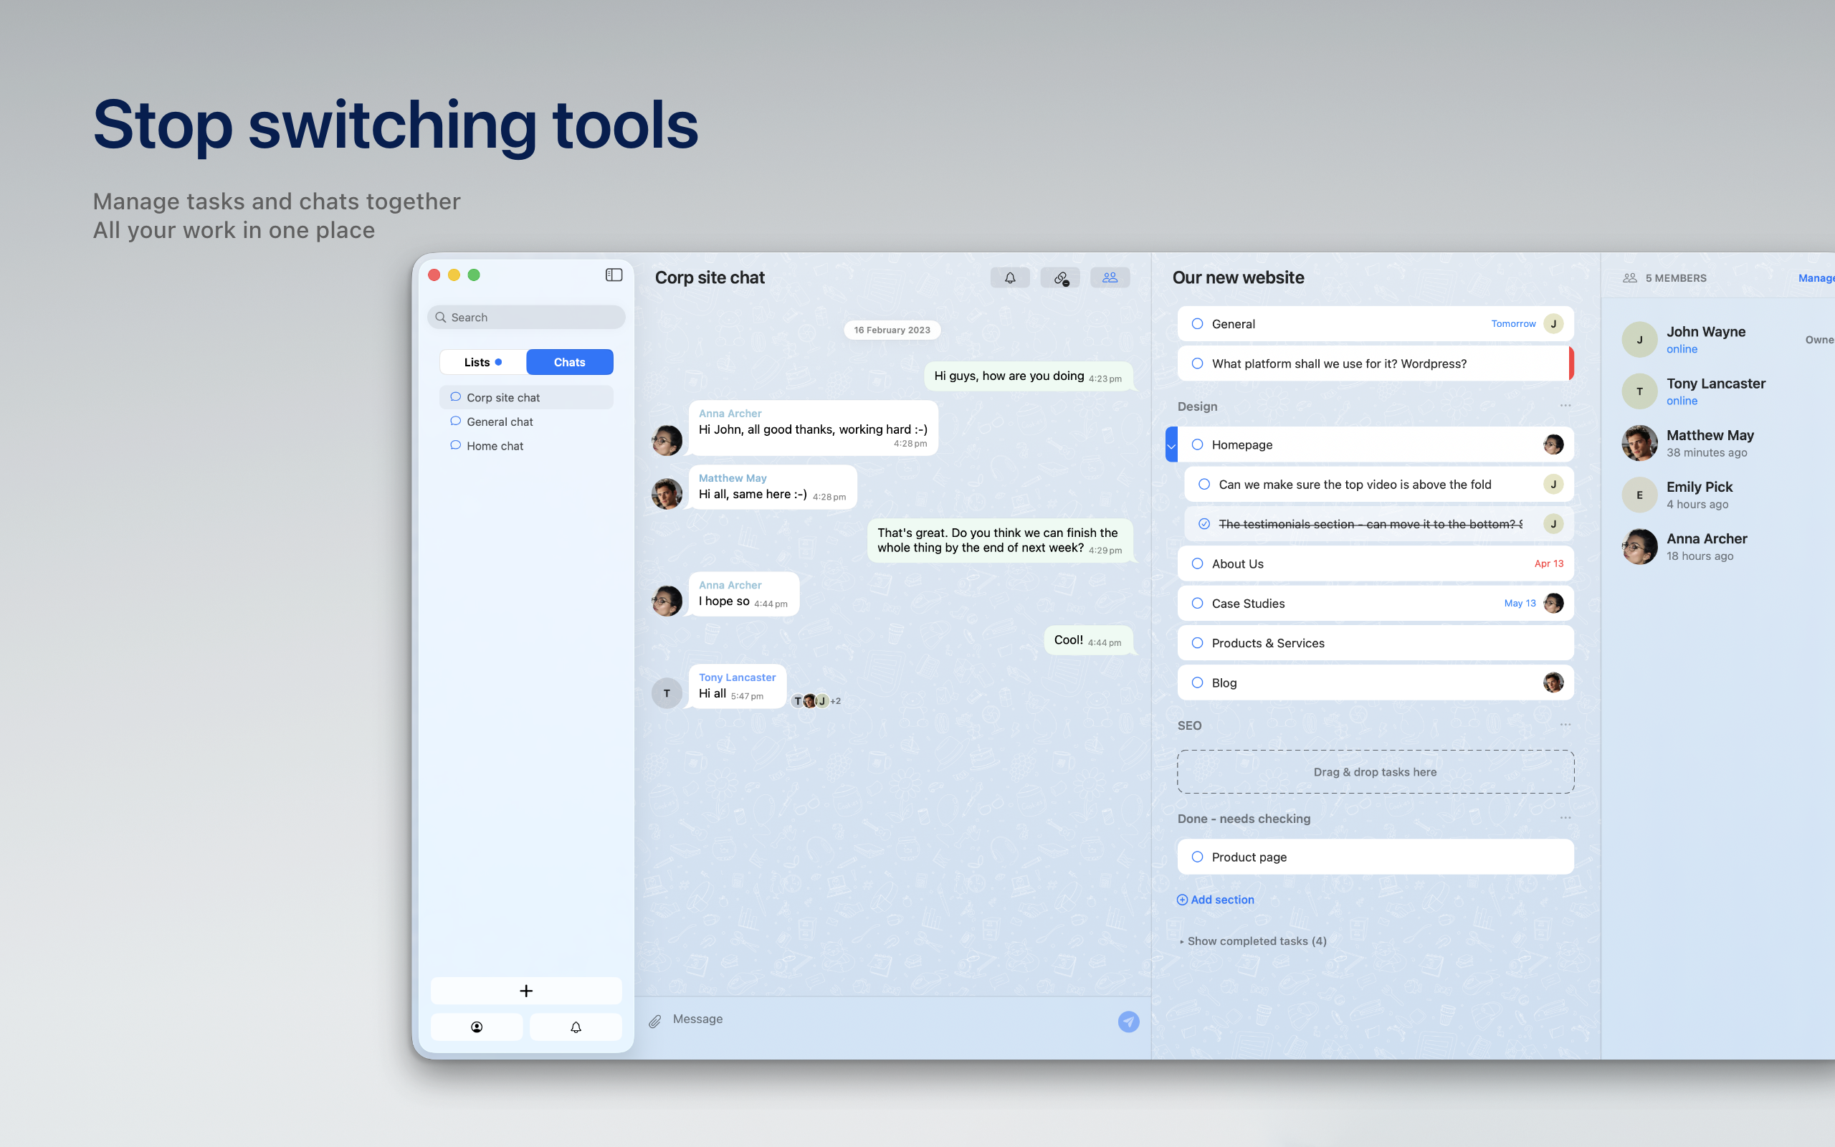The height and width of the screenshot is (1147, 1835).
Task: Mark the Homepage task as done
Action: point(1197,444)
